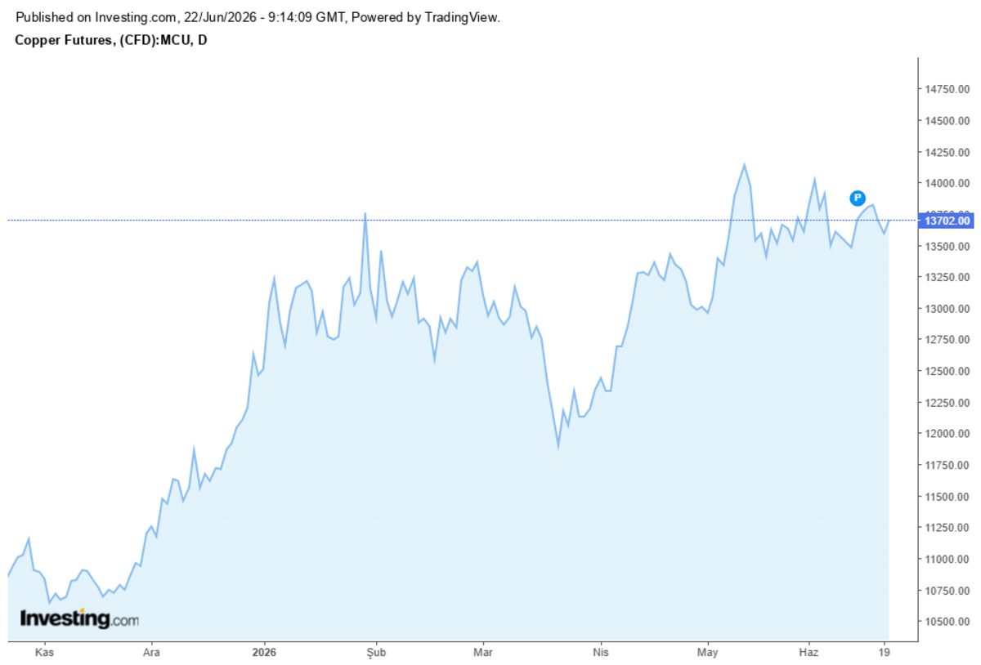The width and height of the screenshot is (981, 665).
Task: Click the Şub month label on time axis
Action: click(x=374, y=653)
